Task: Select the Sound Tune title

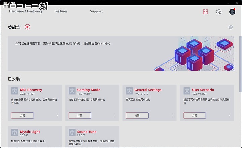Action: [87, 132]
